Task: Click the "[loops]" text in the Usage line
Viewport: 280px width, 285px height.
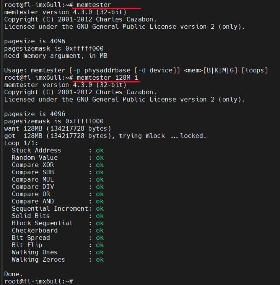Action: tap(255, 70)
